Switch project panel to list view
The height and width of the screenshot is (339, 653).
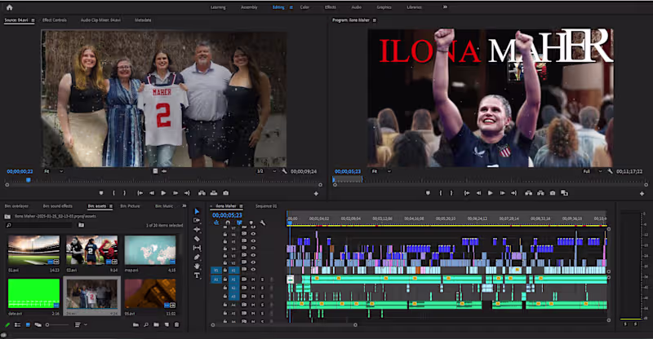[x=17, y=325]
